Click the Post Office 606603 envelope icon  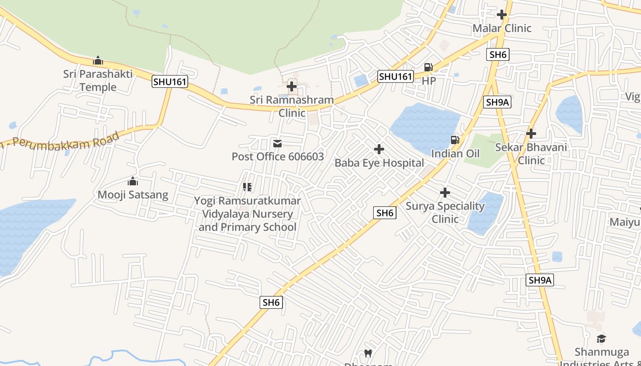(x=277, y=144)
